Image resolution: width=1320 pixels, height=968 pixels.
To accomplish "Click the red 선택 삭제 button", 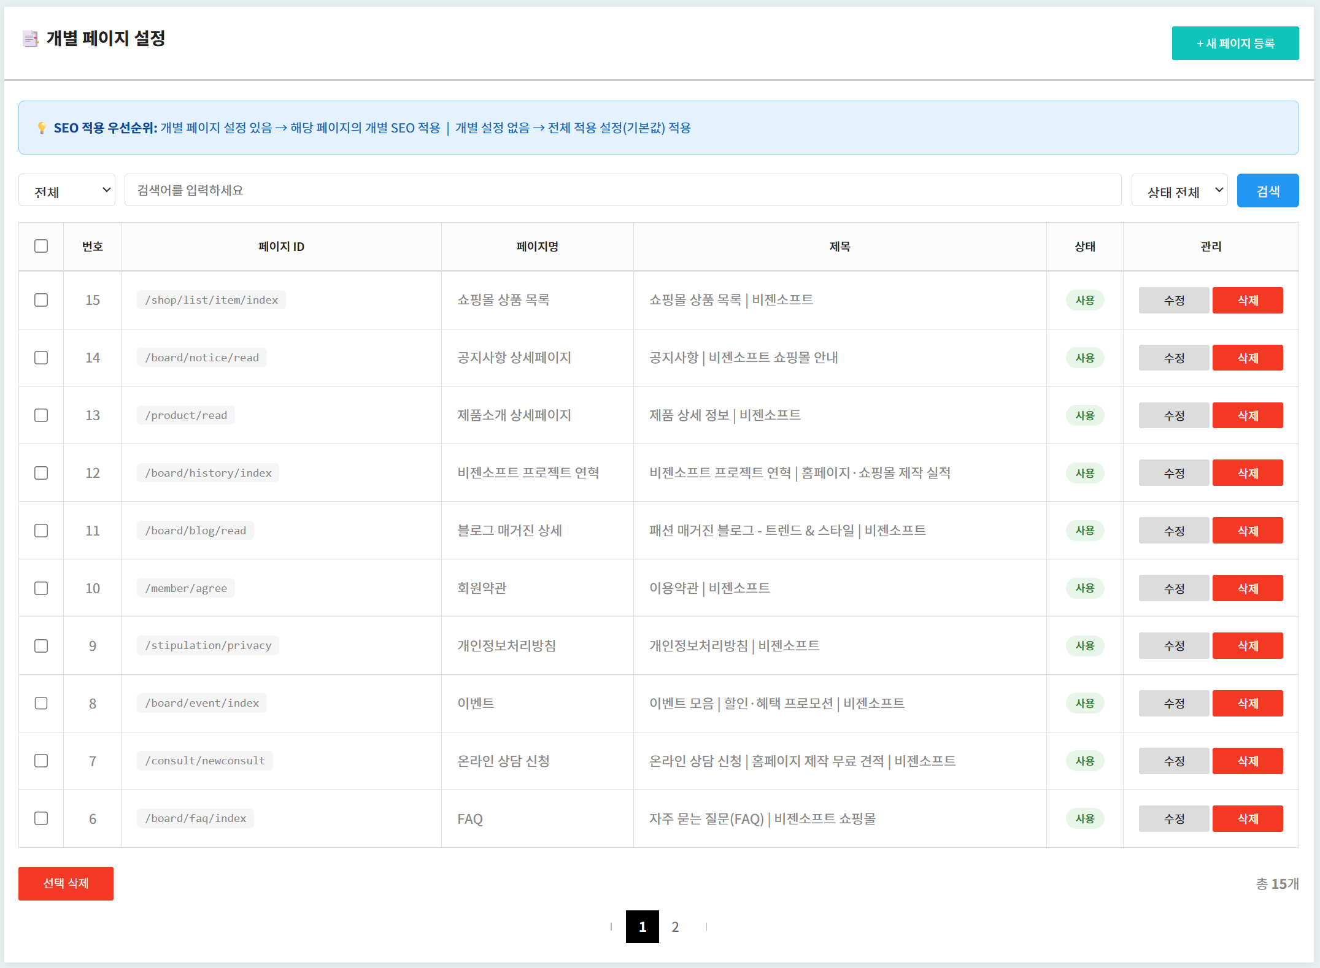I will click(x=66, y=883).
